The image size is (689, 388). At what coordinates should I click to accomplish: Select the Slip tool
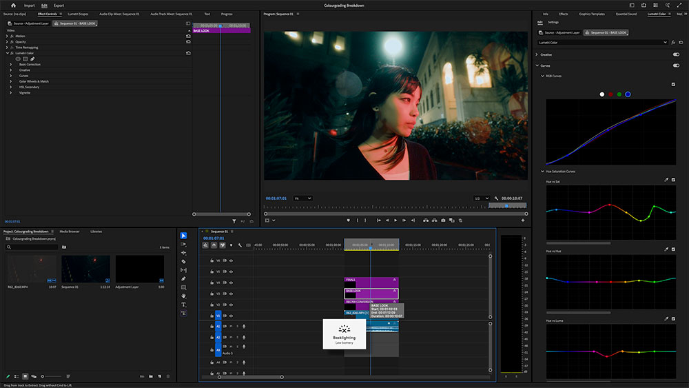coord(183,270)
